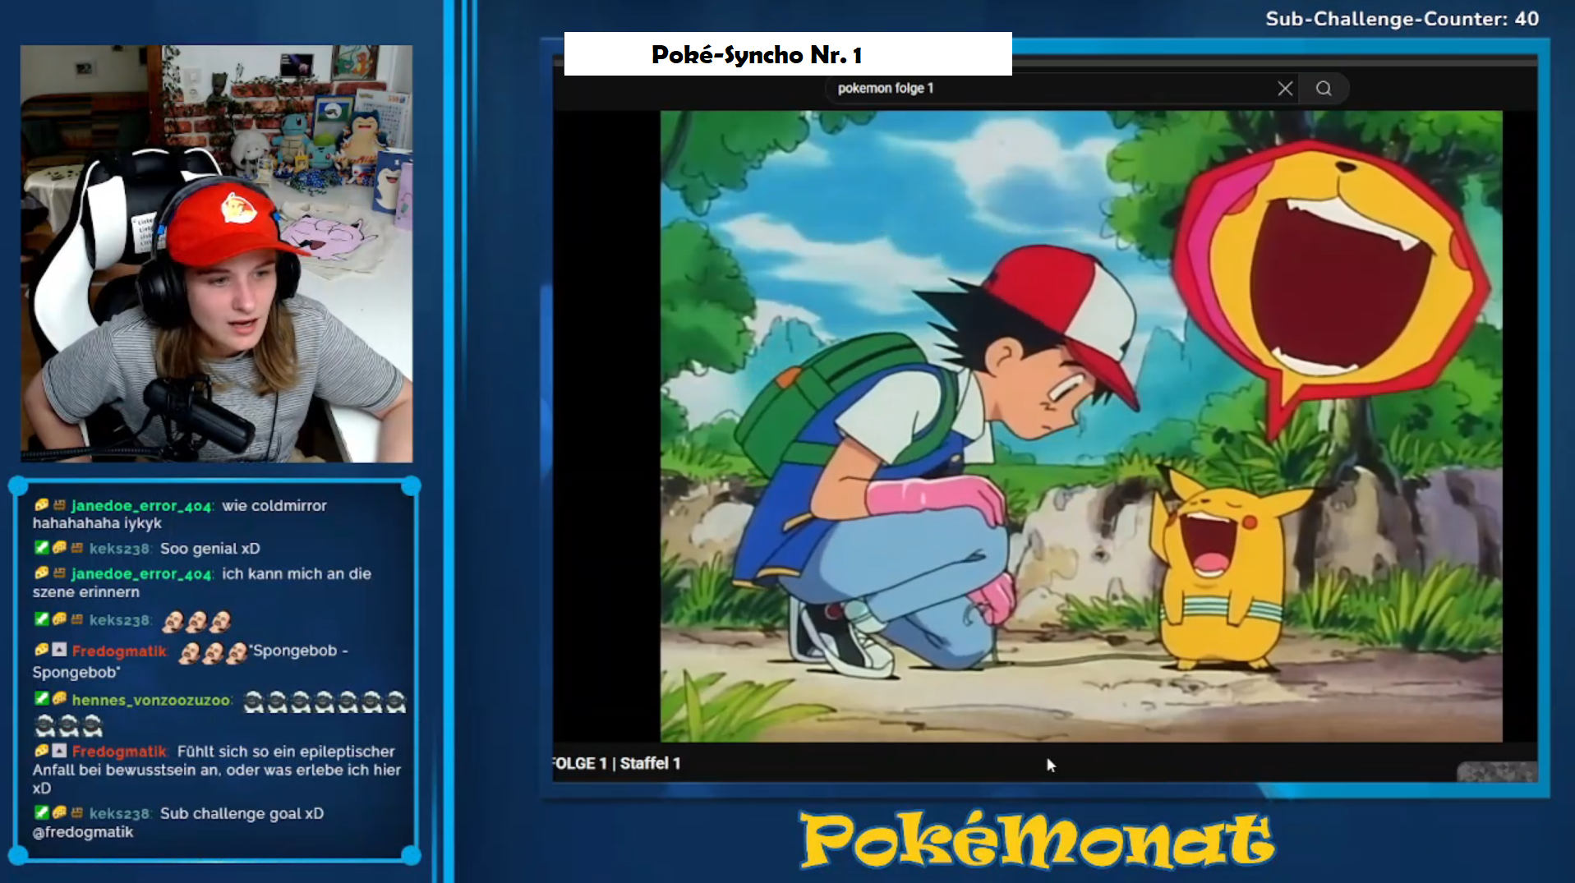Click the hennes_vonzoozuzoo username

coord(151,701)
